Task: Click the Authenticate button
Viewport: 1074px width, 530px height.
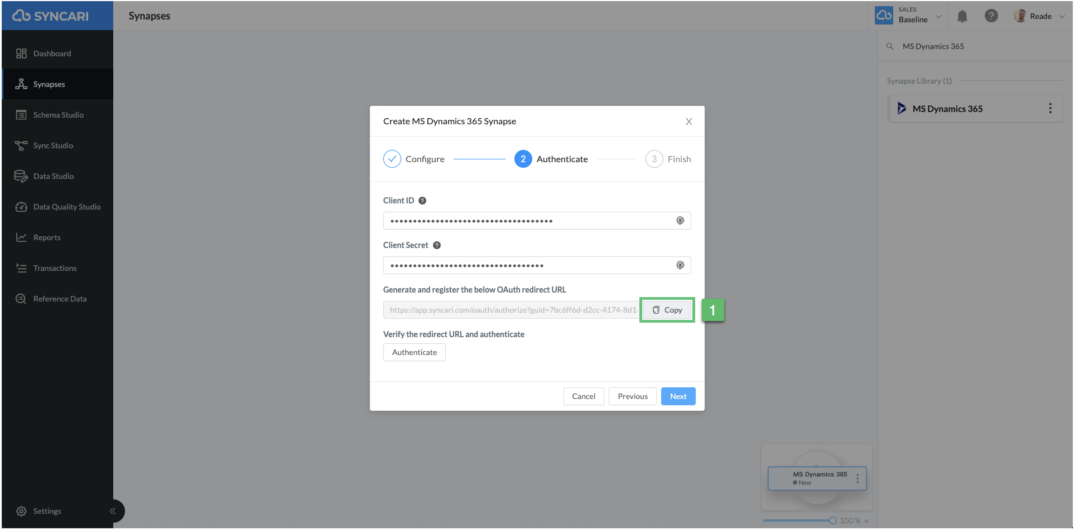Action: point(415,352)
